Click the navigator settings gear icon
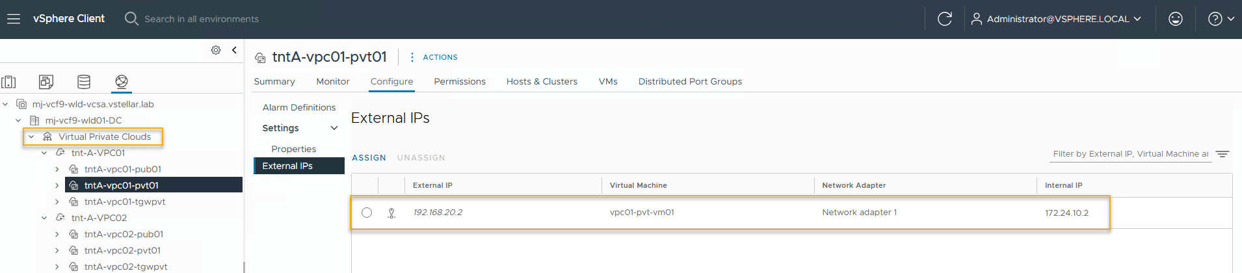Image resolution: width=1242 pixels, height=273 pixels. (216, 50)
